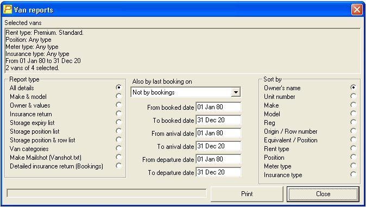Sort by Meter type
This screenshot has height=207, width=366.
point(354,166)
